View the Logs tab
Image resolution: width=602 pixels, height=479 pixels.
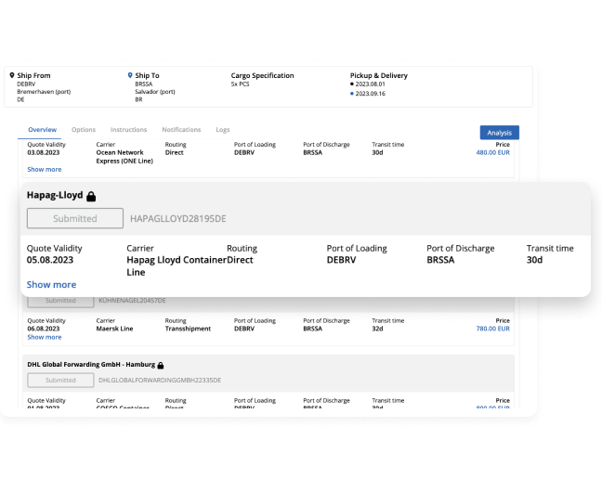click(x=223, y=130)
